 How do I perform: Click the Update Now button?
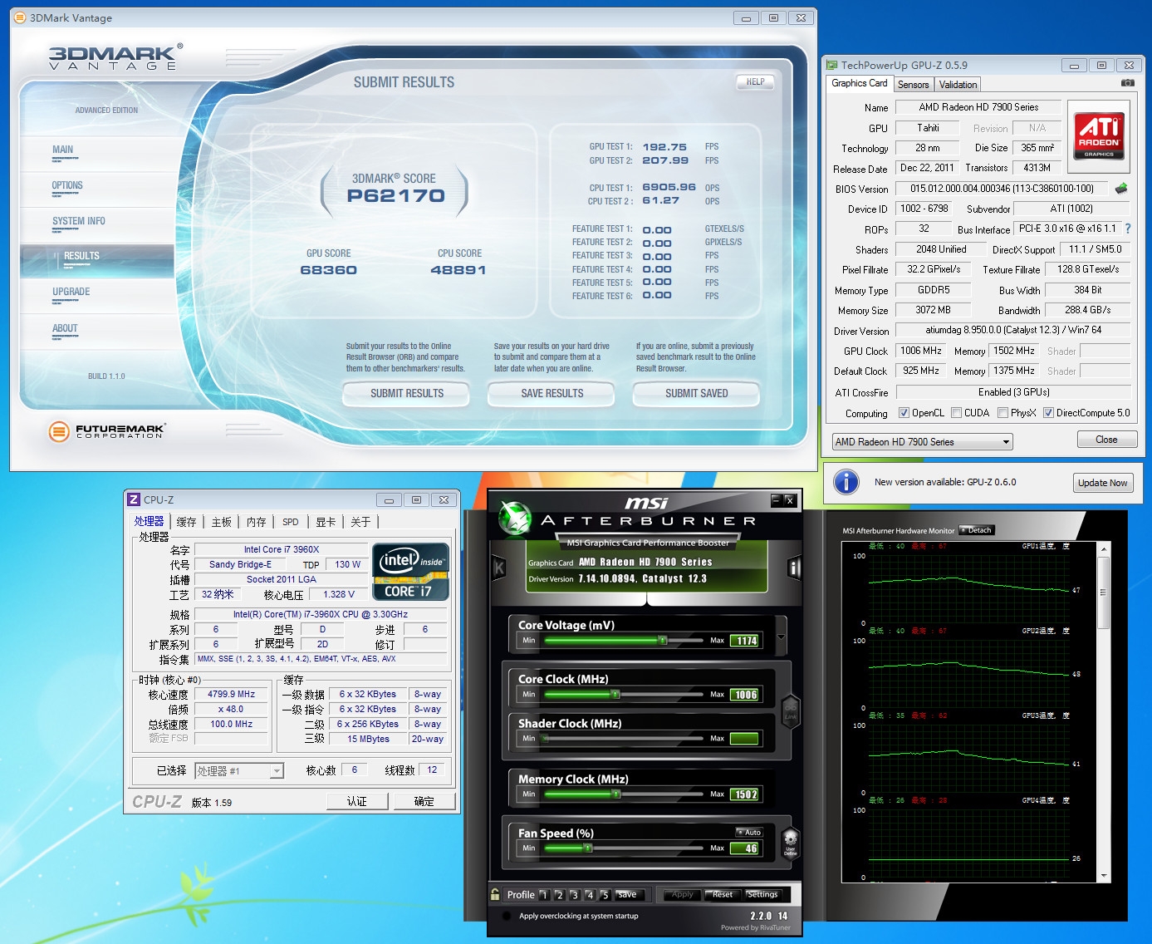pyautogui.click(x=1102, y=483)
